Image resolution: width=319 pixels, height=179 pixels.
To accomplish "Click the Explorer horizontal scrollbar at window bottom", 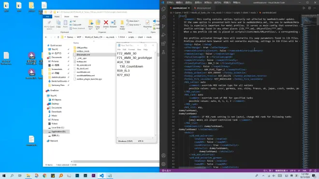I will pos(116,162).
